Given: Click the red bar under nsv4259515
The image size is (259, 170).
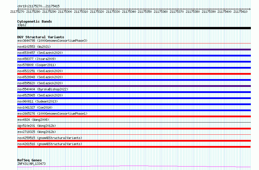Looking at the screenshot, I should tap(134, 141).
